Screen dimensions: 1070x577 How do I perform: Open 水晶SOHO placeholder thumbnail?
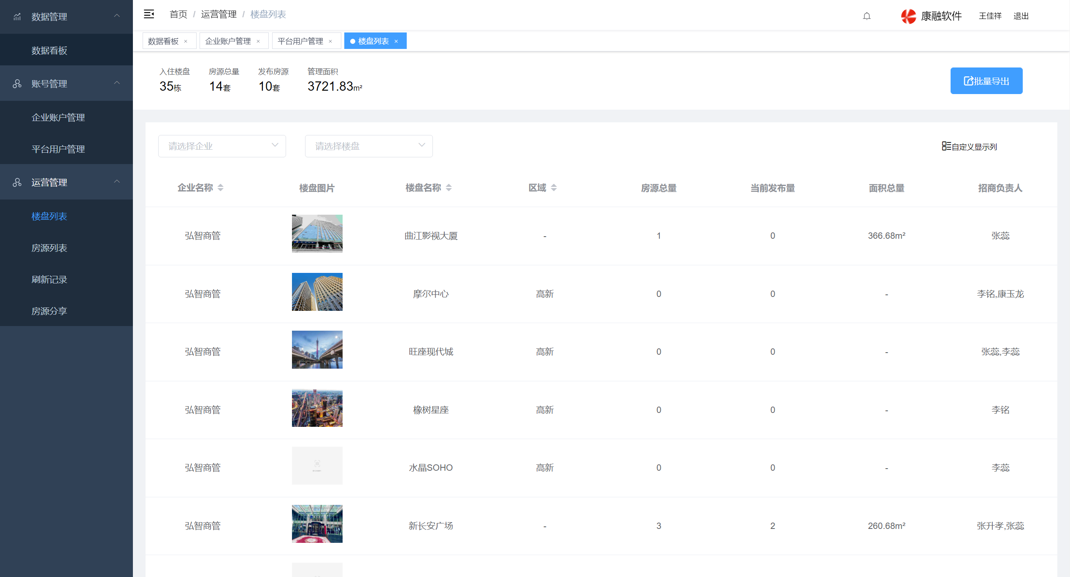(x=317, y=466)
